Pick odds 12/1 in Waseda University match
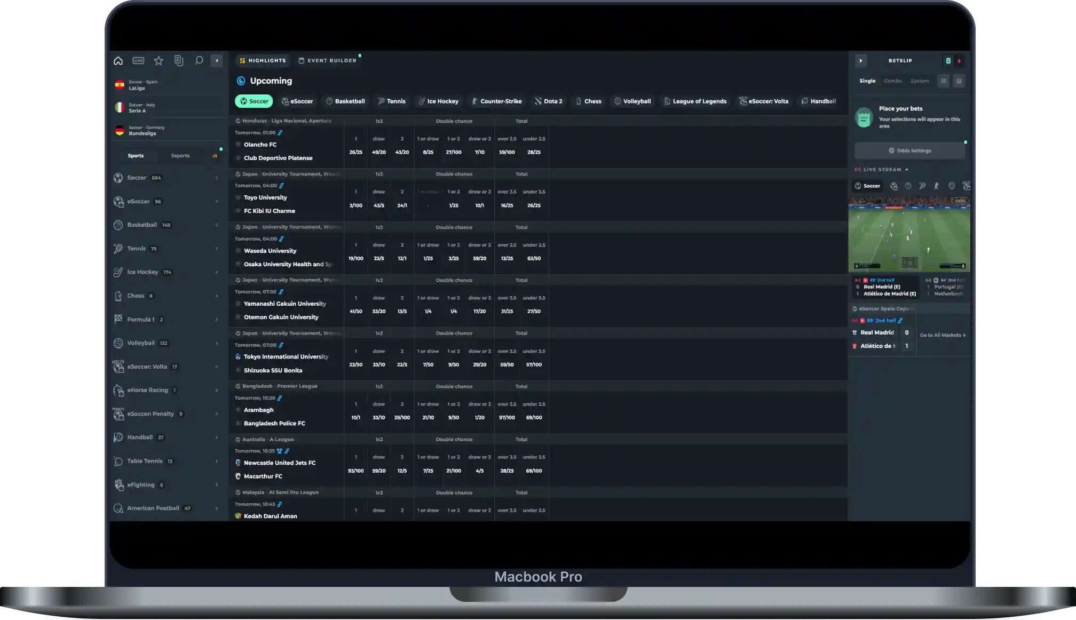This screenshot has height=620, width=1076. coord(402,258)
